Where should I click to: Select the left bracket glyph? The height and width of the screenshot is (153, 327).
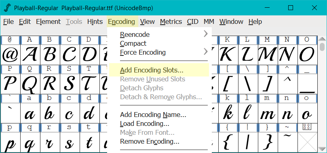pyautogui.click(x=228, y=84)
